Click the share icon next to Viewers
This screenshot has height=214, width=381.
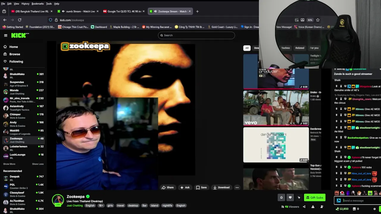coord(304,207)
